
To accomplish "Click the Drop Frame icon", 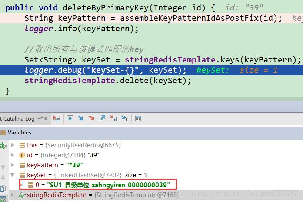I will coord(113,118).
